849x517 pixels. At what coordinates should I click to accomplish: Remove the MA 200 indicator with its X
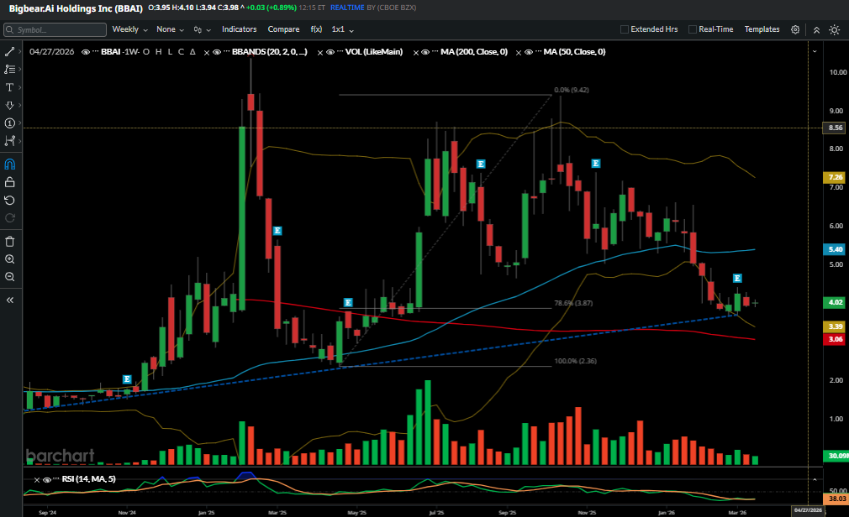416,53
